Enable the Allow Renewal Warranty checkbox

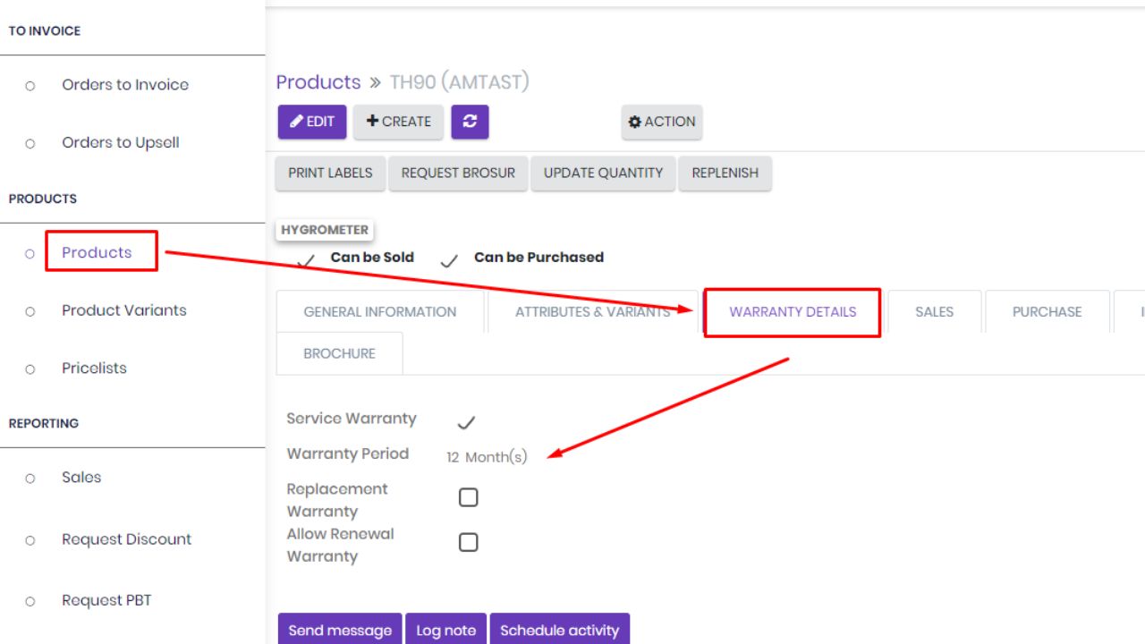pyautogui.click(x=468, y=543)
